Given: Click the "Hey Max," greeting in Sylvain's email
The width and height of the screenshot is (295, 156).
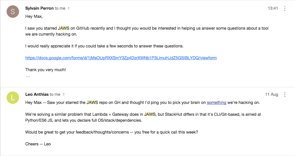Looking at the screenshot, I should point(34,16).
